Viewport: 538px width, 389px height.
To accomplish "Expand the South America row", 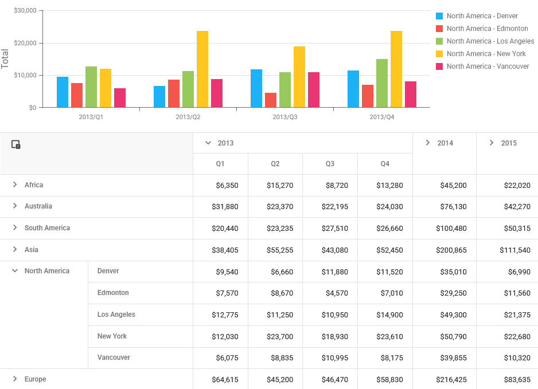I will 15,227.
